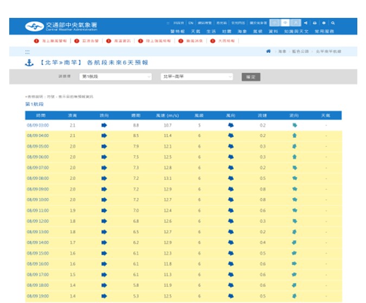This screenshot has height=303, width=366.
Task: Click red alert icon for 高溫資訊
Action: click(108, 41)
